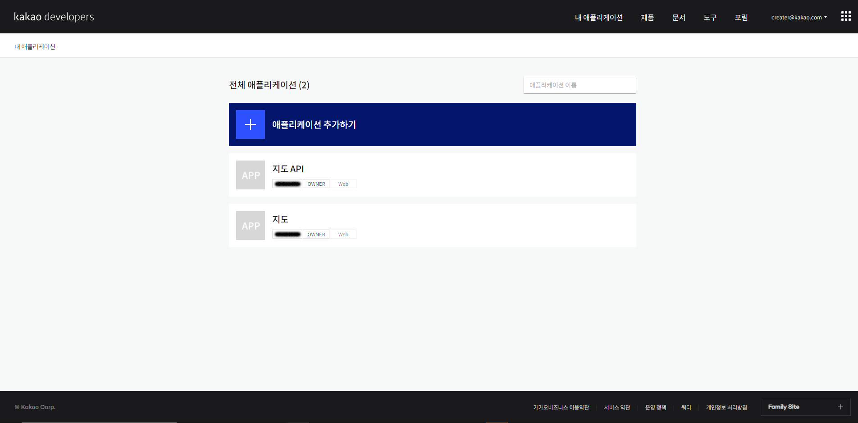
Task: Expand the Family Site menu
Action: coord(805,407)
